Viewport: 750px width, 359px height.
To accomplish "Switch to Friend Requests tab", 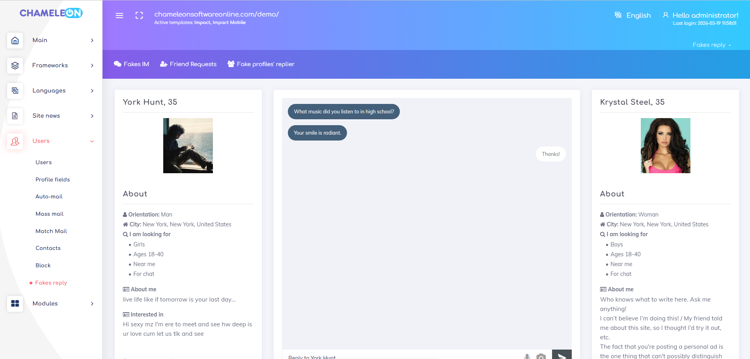I will click(188, 64).
